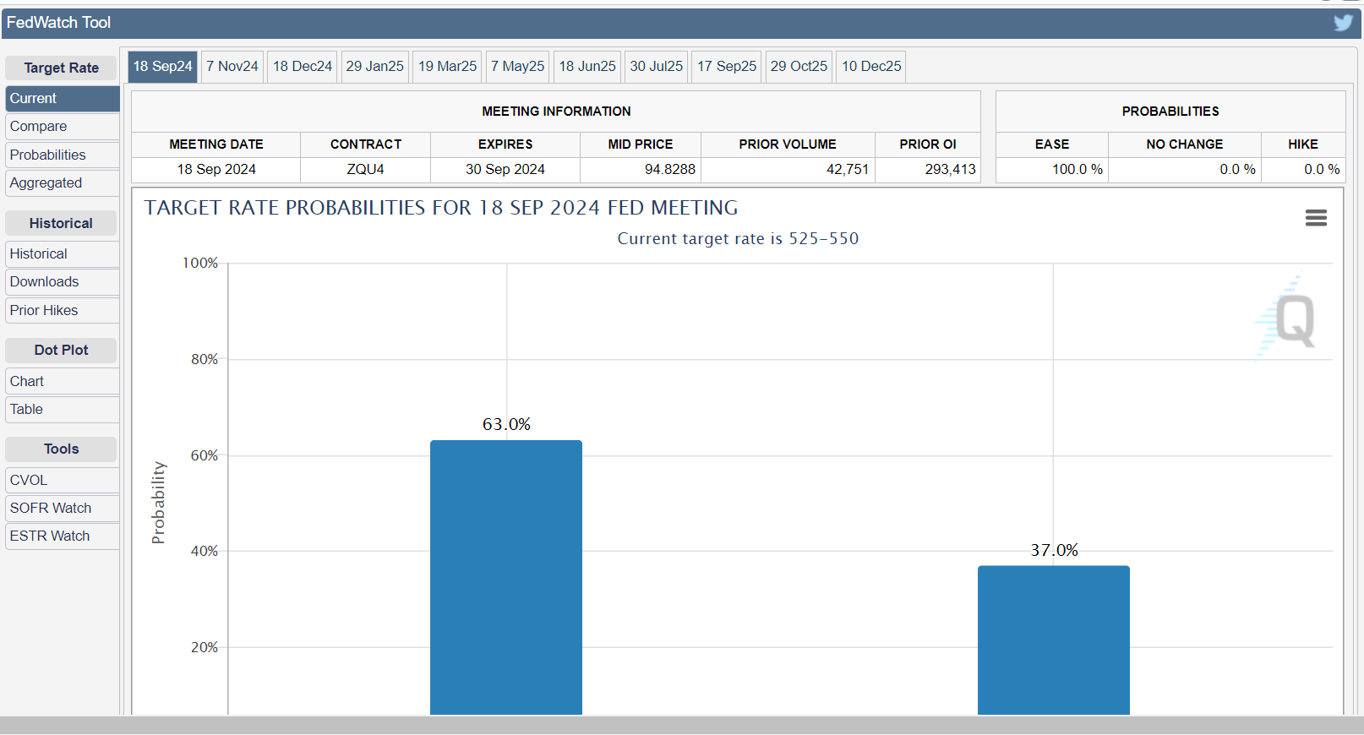1364x735 pixels.
Task: Open the Prior Hikes page
Action: [x=62, y=311]
